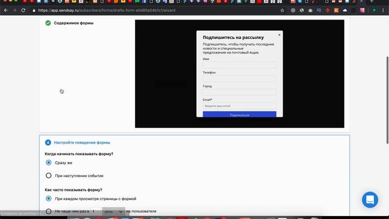Click the grey round extension icon right of the star

coord(293,10)
